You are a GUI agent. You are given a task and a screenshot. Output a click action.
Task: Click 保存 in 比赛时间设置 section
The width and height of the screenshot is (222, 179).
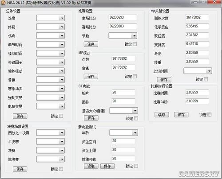181,115
